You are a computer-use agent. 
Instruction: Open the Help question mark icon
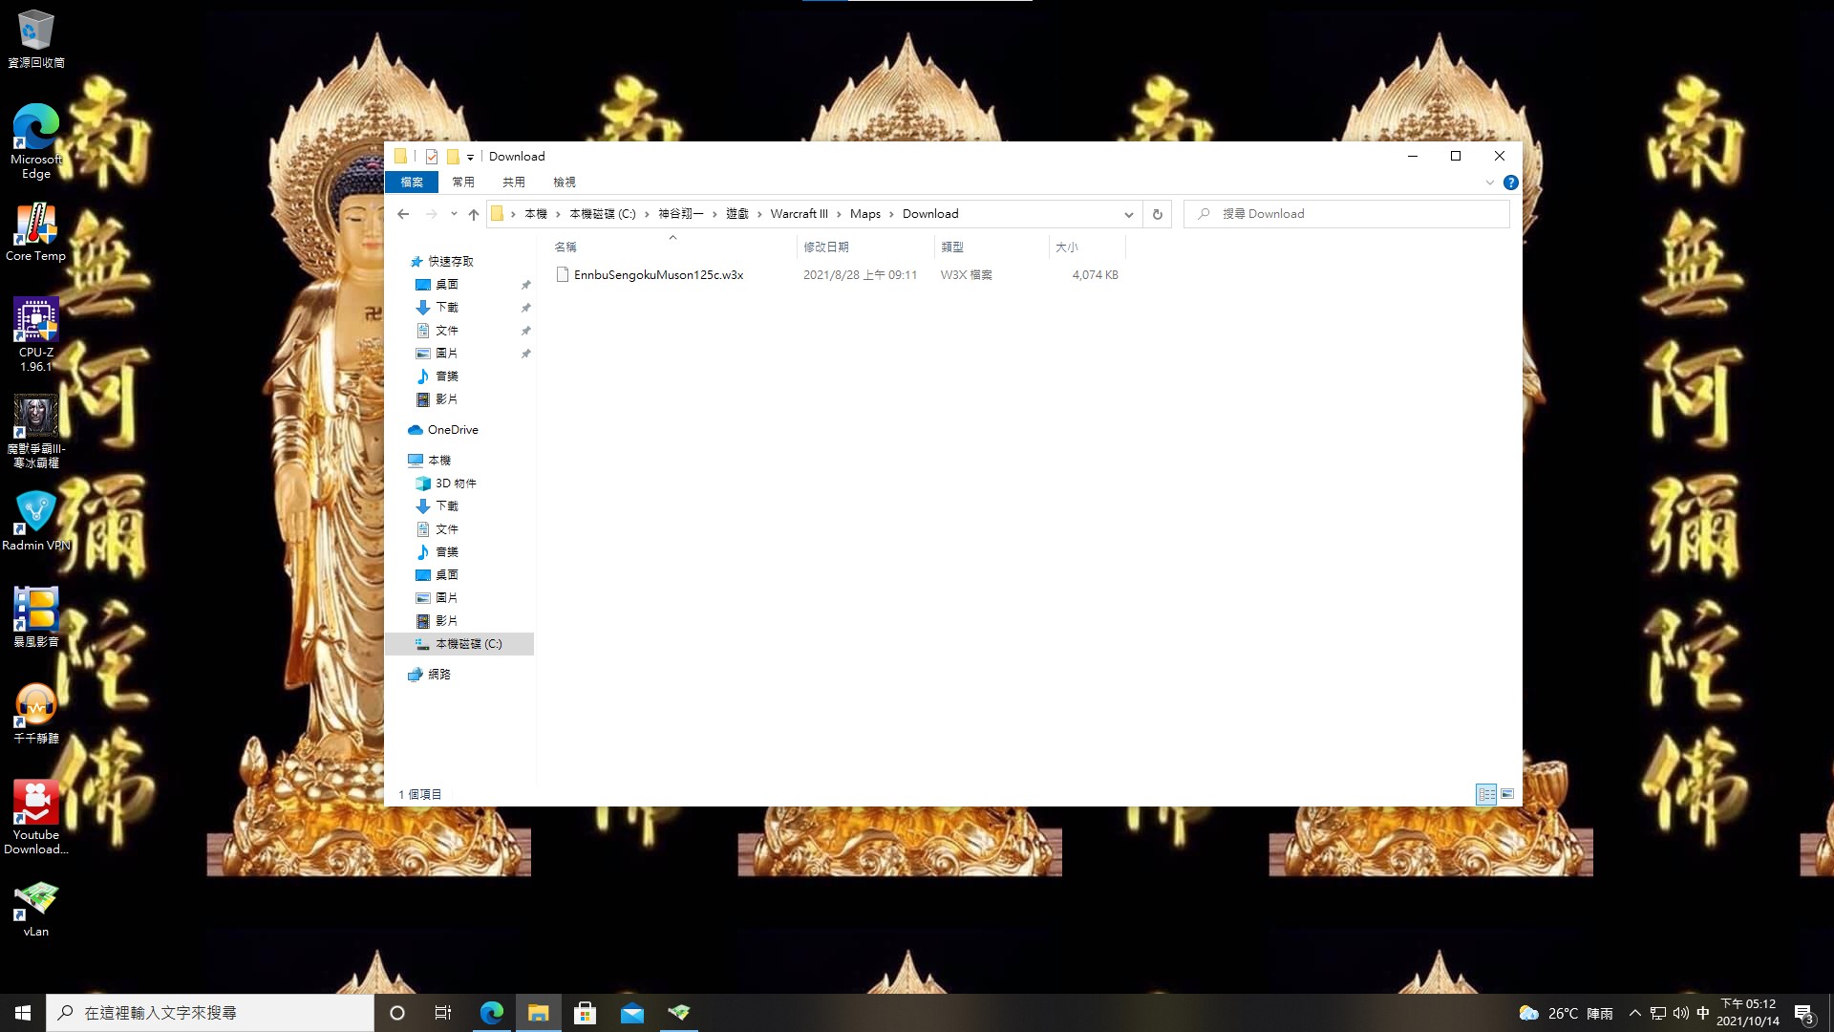1510,183
